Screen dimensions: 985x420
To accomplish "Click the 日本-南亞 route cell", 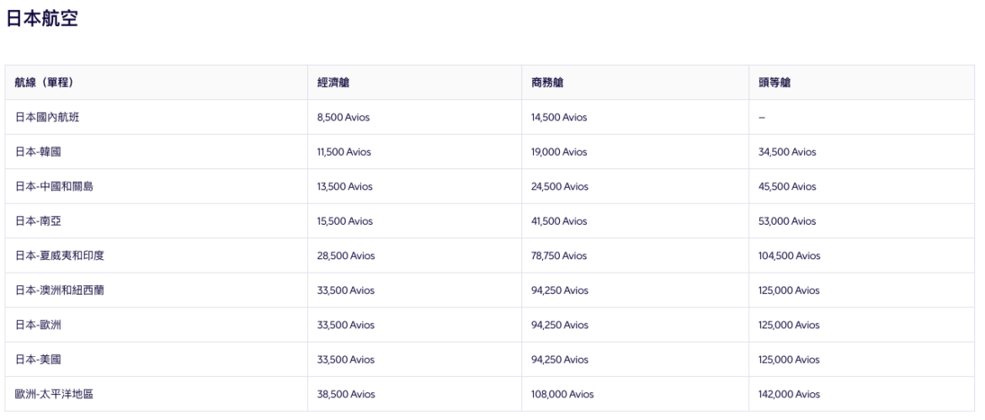I will [38, 221].
